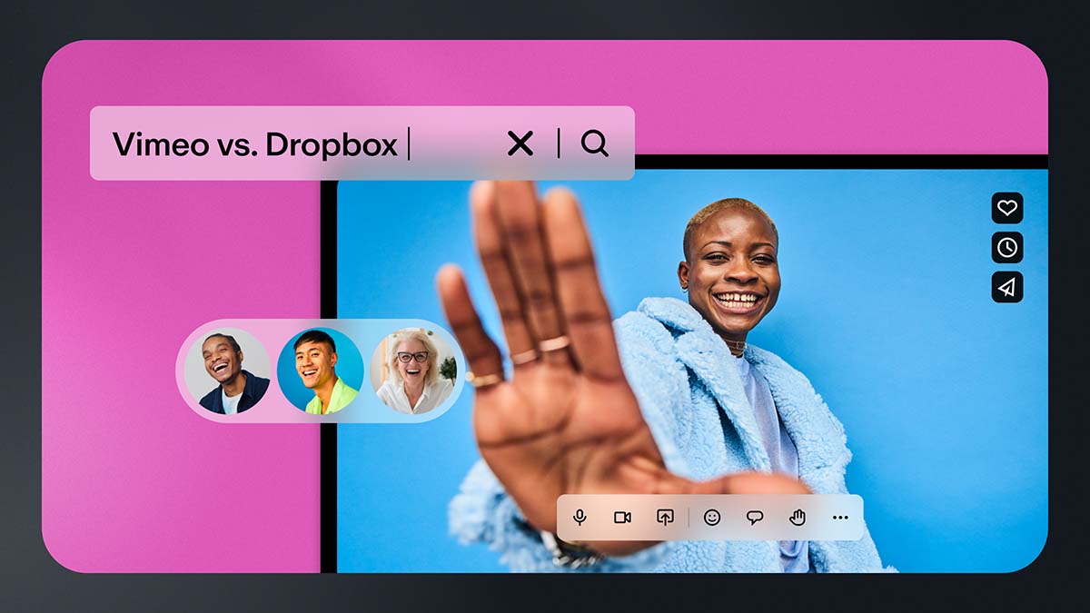The height and width of the screenshot is (613, 1090).
Task: Click the clock watch-later icon
Action: coord(1006,247)
